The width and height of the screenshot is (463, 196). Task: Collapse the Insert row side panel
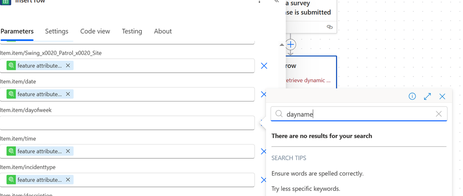(x=277, y=2)
